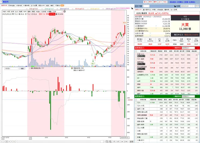Click 5MA legend color line
The width and height of the screenshot is (200, 143).
tap(27, 9)
